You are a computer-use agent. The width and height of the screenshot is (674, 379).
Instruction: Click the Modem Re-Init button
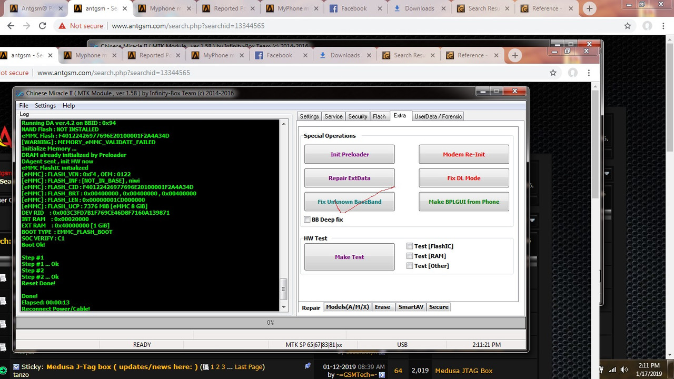click(464, 154)
